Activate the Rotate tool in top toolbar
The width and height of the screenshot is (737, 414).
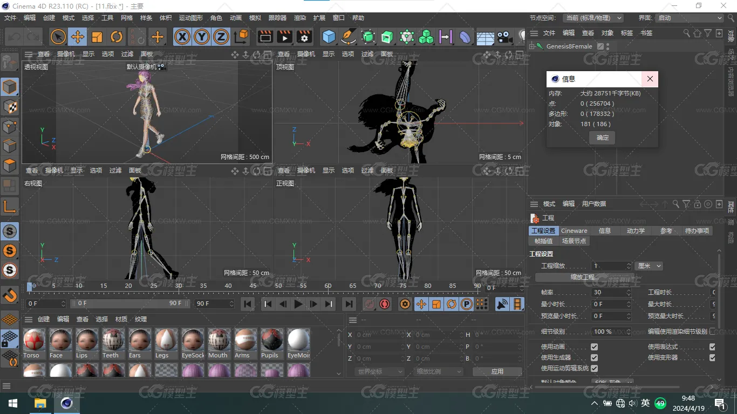116,37
